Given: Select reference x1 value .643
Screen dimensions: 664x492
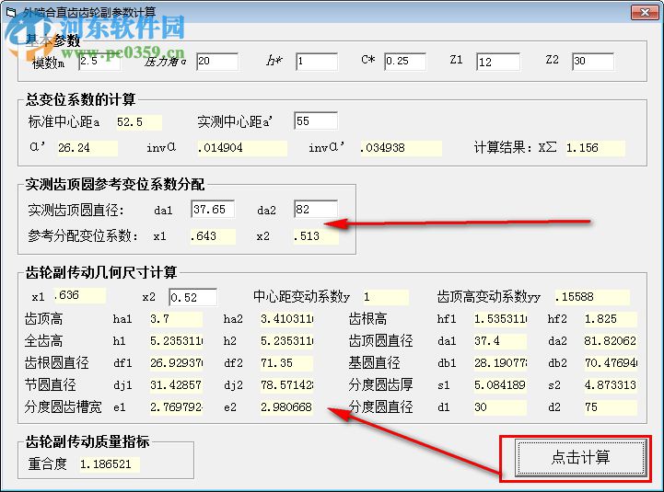Looking at the screenshot, I should [213, 236].
